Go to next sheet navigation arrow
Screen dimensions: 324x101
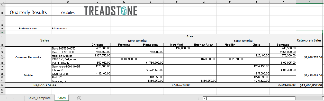point(13,98)
